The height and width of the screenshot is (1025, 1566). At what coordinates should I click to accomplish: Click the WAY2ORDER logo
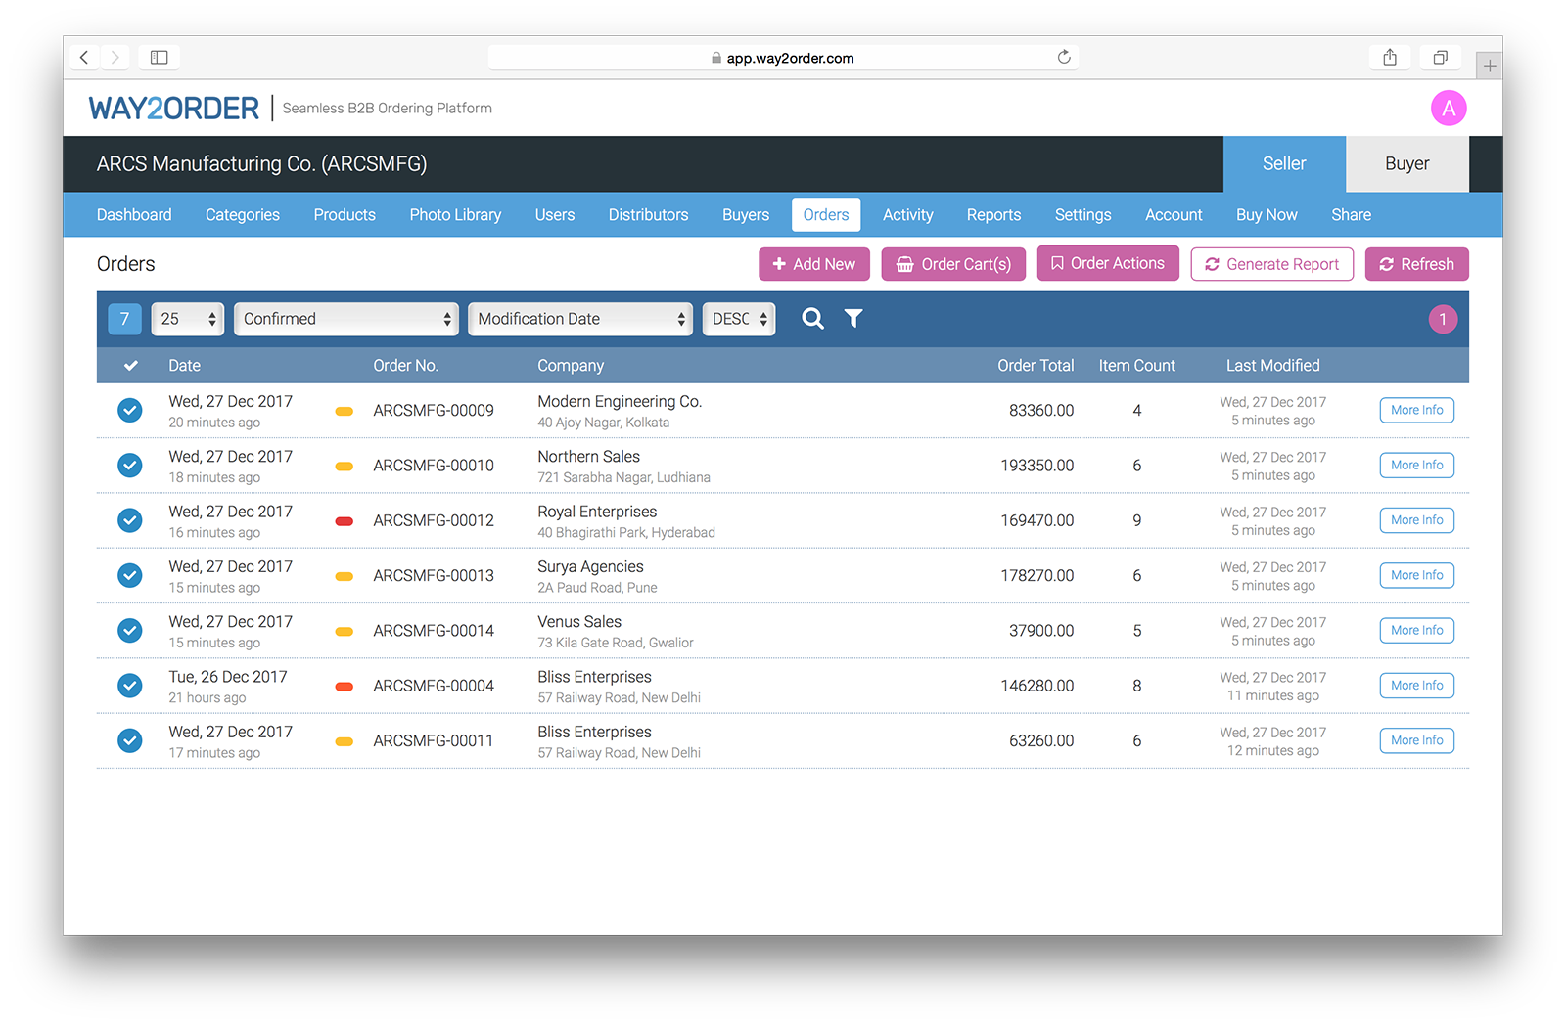174,108
